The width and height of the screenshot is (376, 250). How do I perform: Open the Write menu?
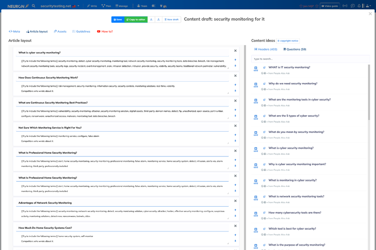coord(92,6)
